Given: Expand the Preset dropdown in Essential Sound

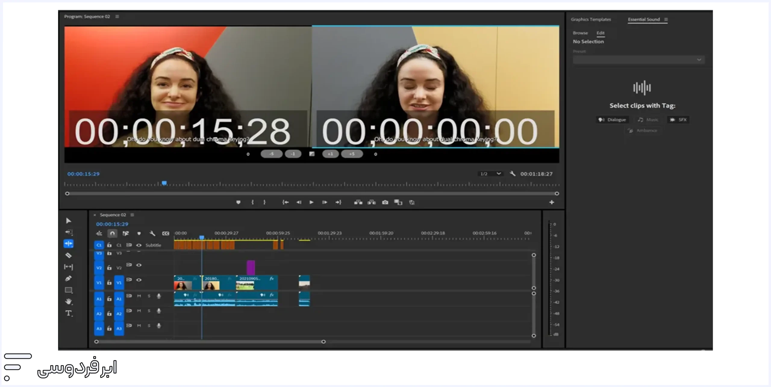Looking at the screenshot, I should [x=638, y=60].
